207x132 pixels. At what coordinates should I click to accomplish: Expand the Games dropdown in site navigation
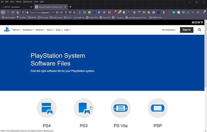click(17, 30)
